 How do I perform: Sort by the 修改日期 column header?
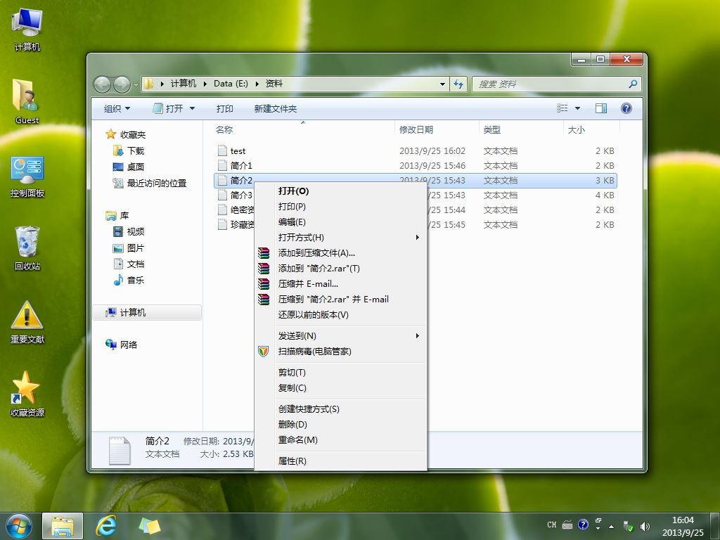click(416, 129)
